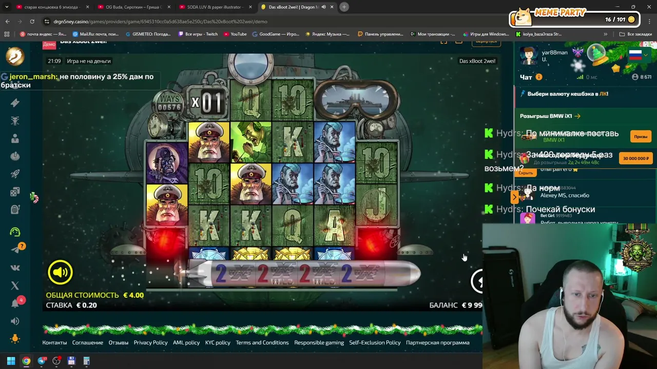Open the X social icon in sidebar
The width and height of the screenshot is (657, 369).
coord(15,285)
